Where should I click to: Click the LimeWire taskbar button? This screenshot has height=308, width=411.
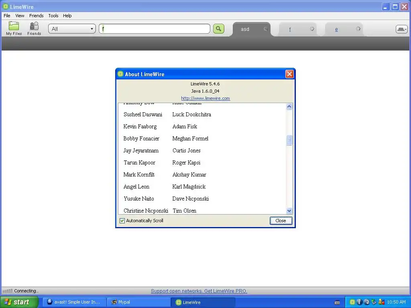(x=203, y=302)
